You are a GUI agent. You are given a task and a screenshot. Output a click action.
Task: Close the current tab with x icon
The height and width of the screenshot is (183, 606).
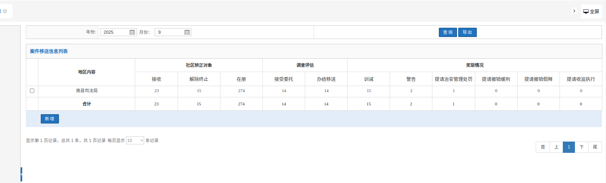pos(5,11)
